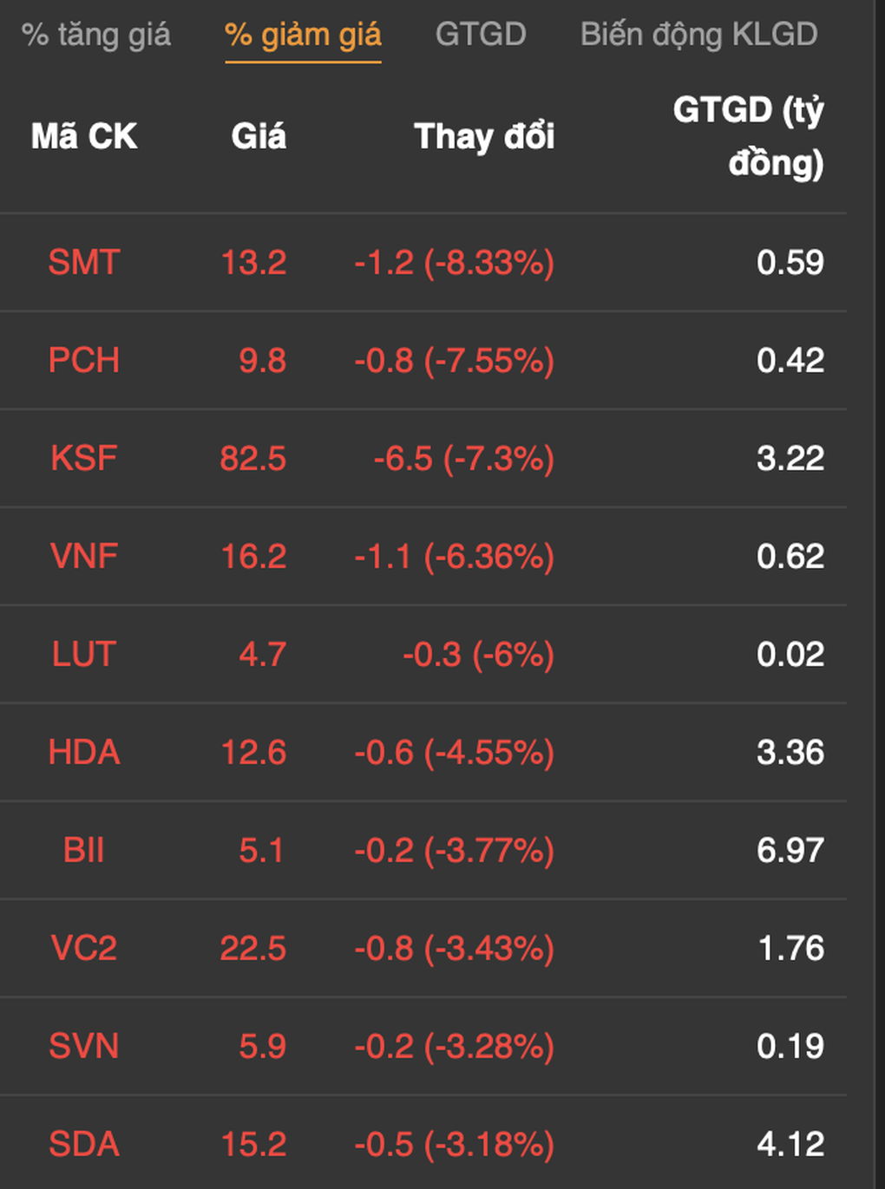The image size is (885, 1189).
Task: Open the PCH stock symbol
Action: (83, 360)
